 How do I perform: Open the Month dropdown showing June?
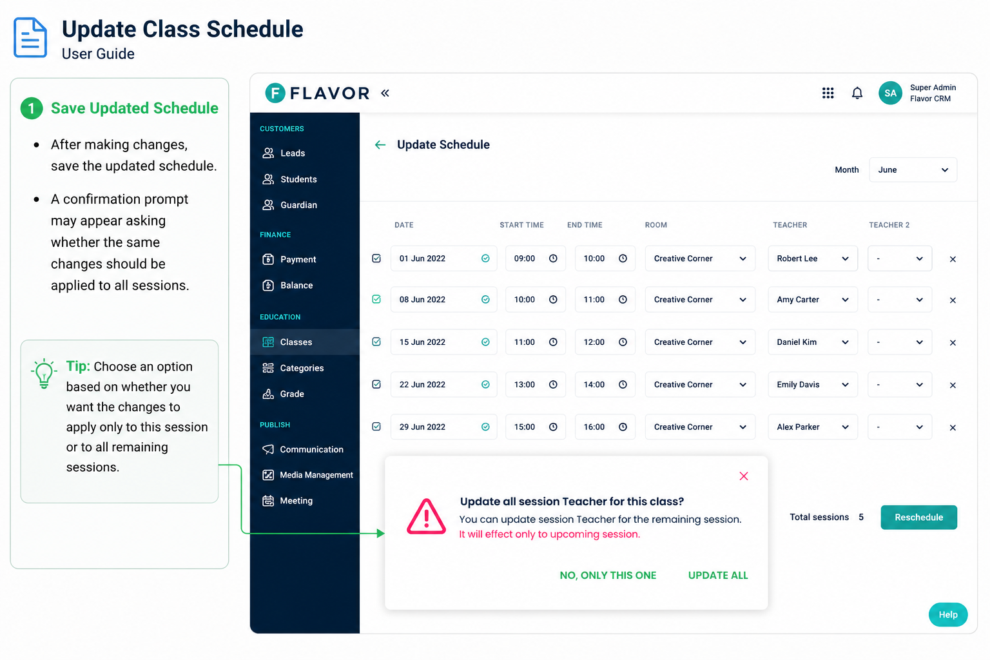click(x=913, y=170)
